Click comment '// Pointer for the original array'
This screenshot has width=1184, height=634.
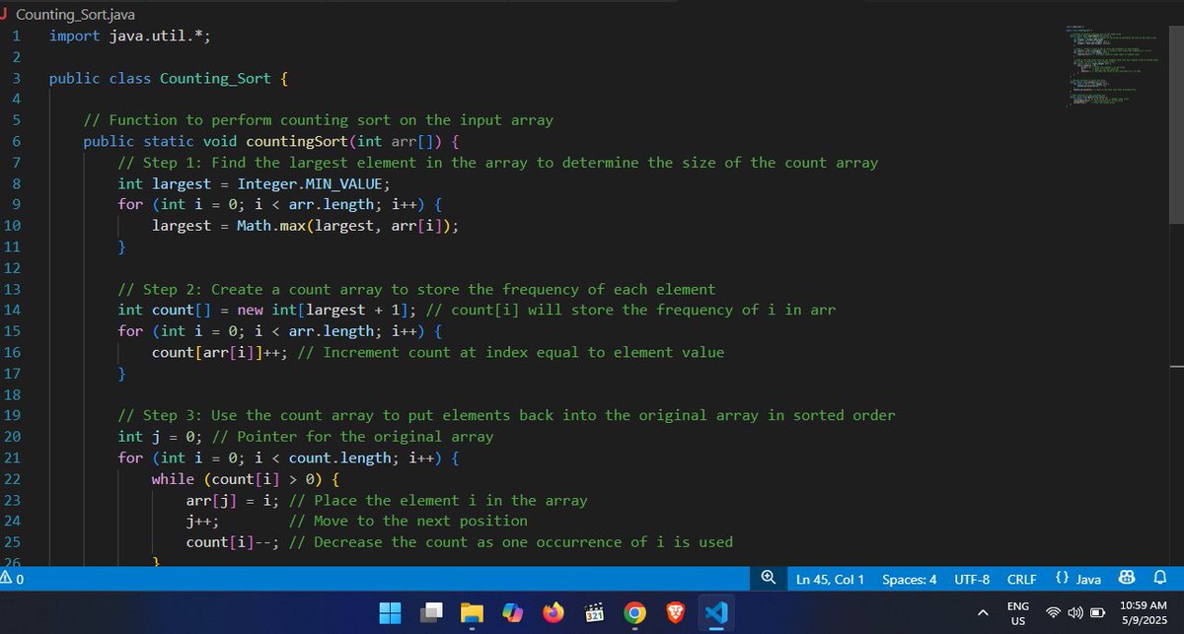[x=353, y=436]
